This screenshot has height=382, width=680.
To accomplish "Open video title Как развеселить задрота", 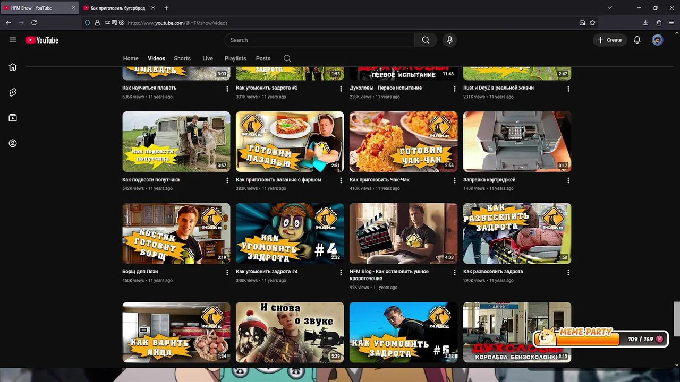I will [x=493, y=271].
